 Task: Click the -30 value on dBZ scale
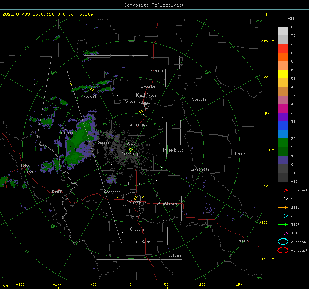[x=294, y=181]
